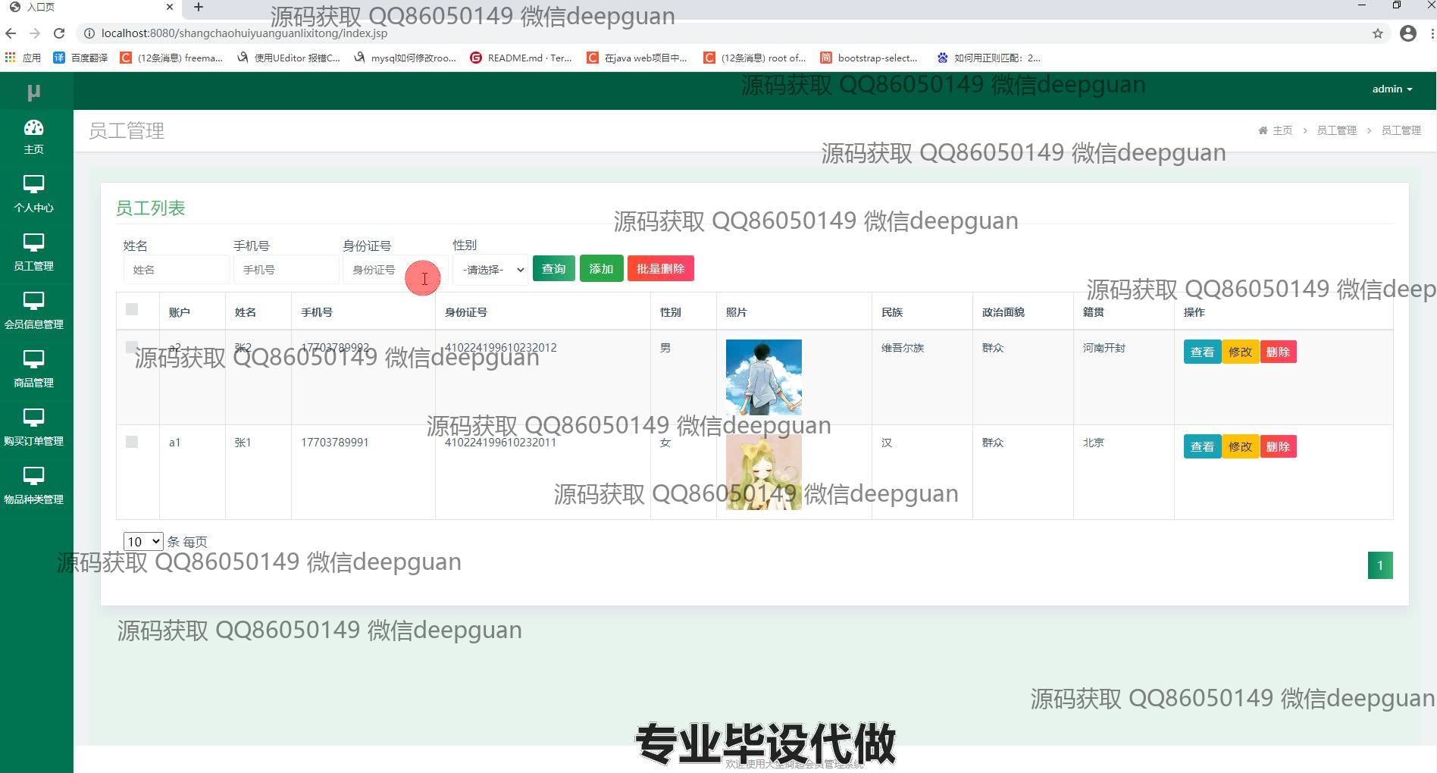The height and width of the screenshot is (773, 1437).
Task: Check the checkbox for employee a2
Action: (x=132, y=347)
